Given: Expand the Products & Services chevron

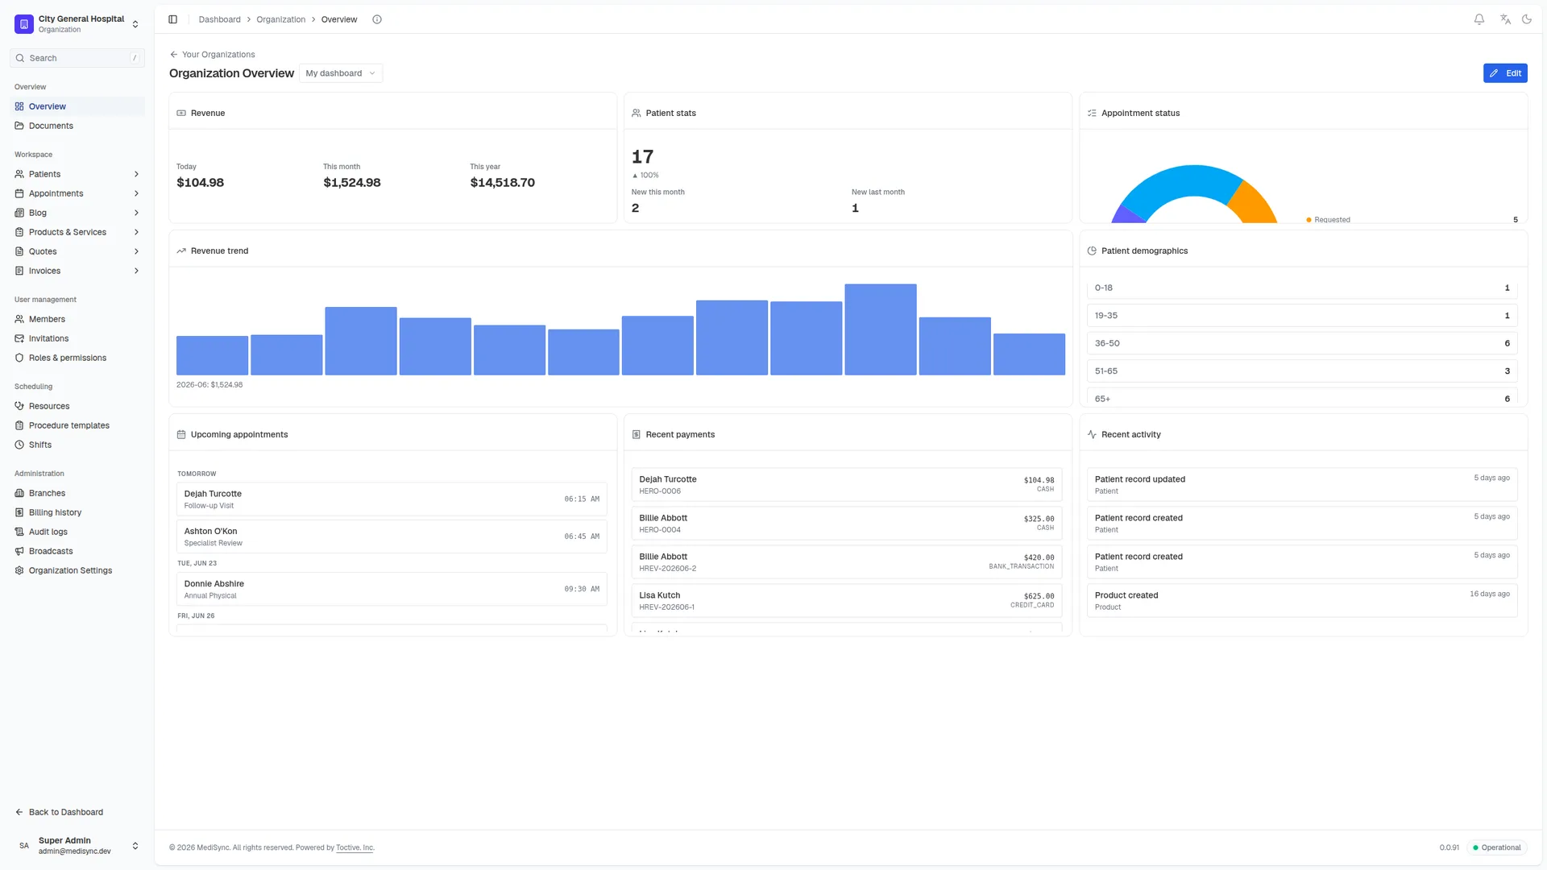Looking at the screenshot, I should click(136, 232).
